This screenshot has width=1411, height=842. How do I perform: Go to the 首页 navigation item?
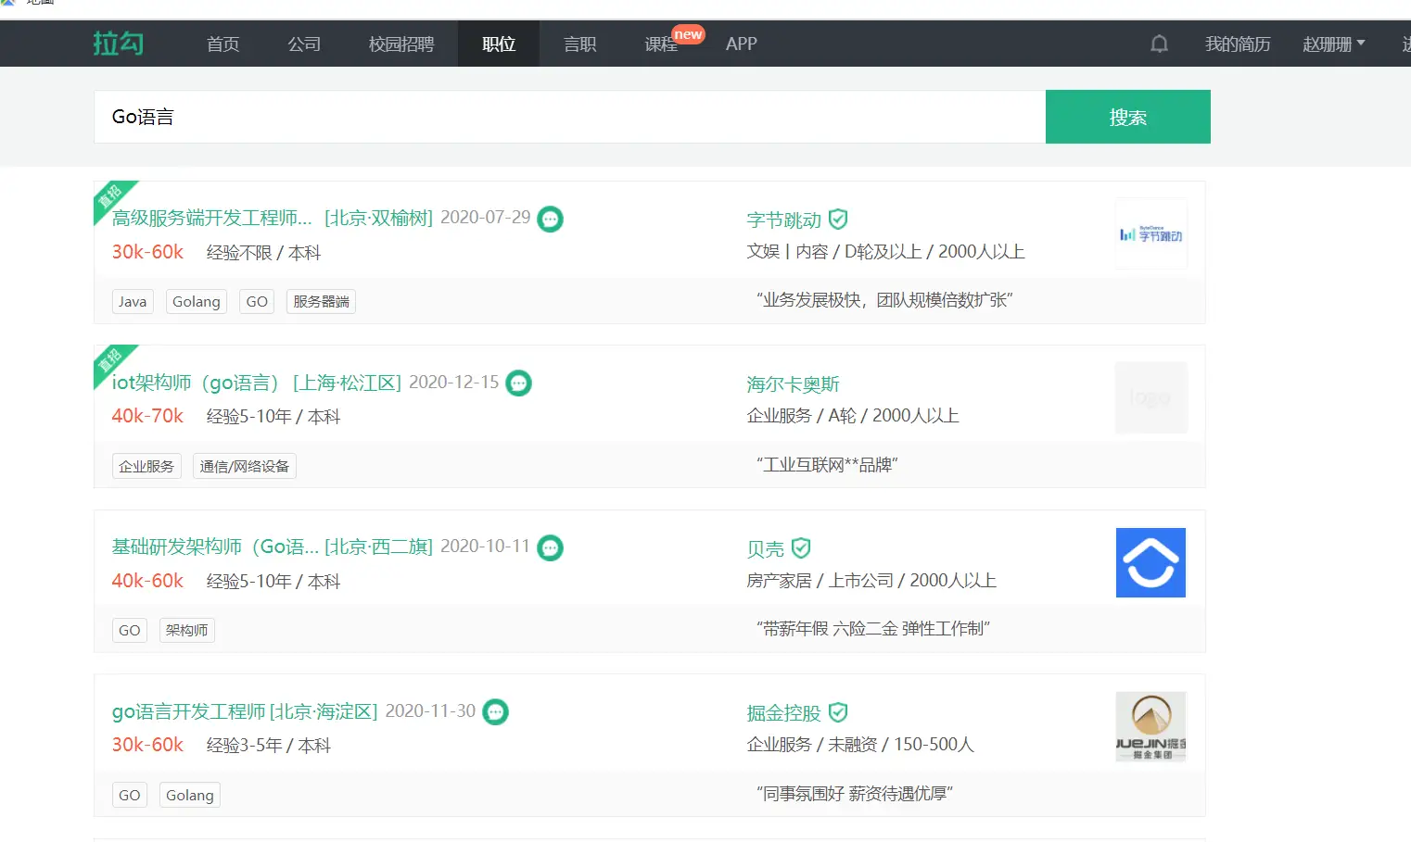pyautogui.click(x=222, y=44)
